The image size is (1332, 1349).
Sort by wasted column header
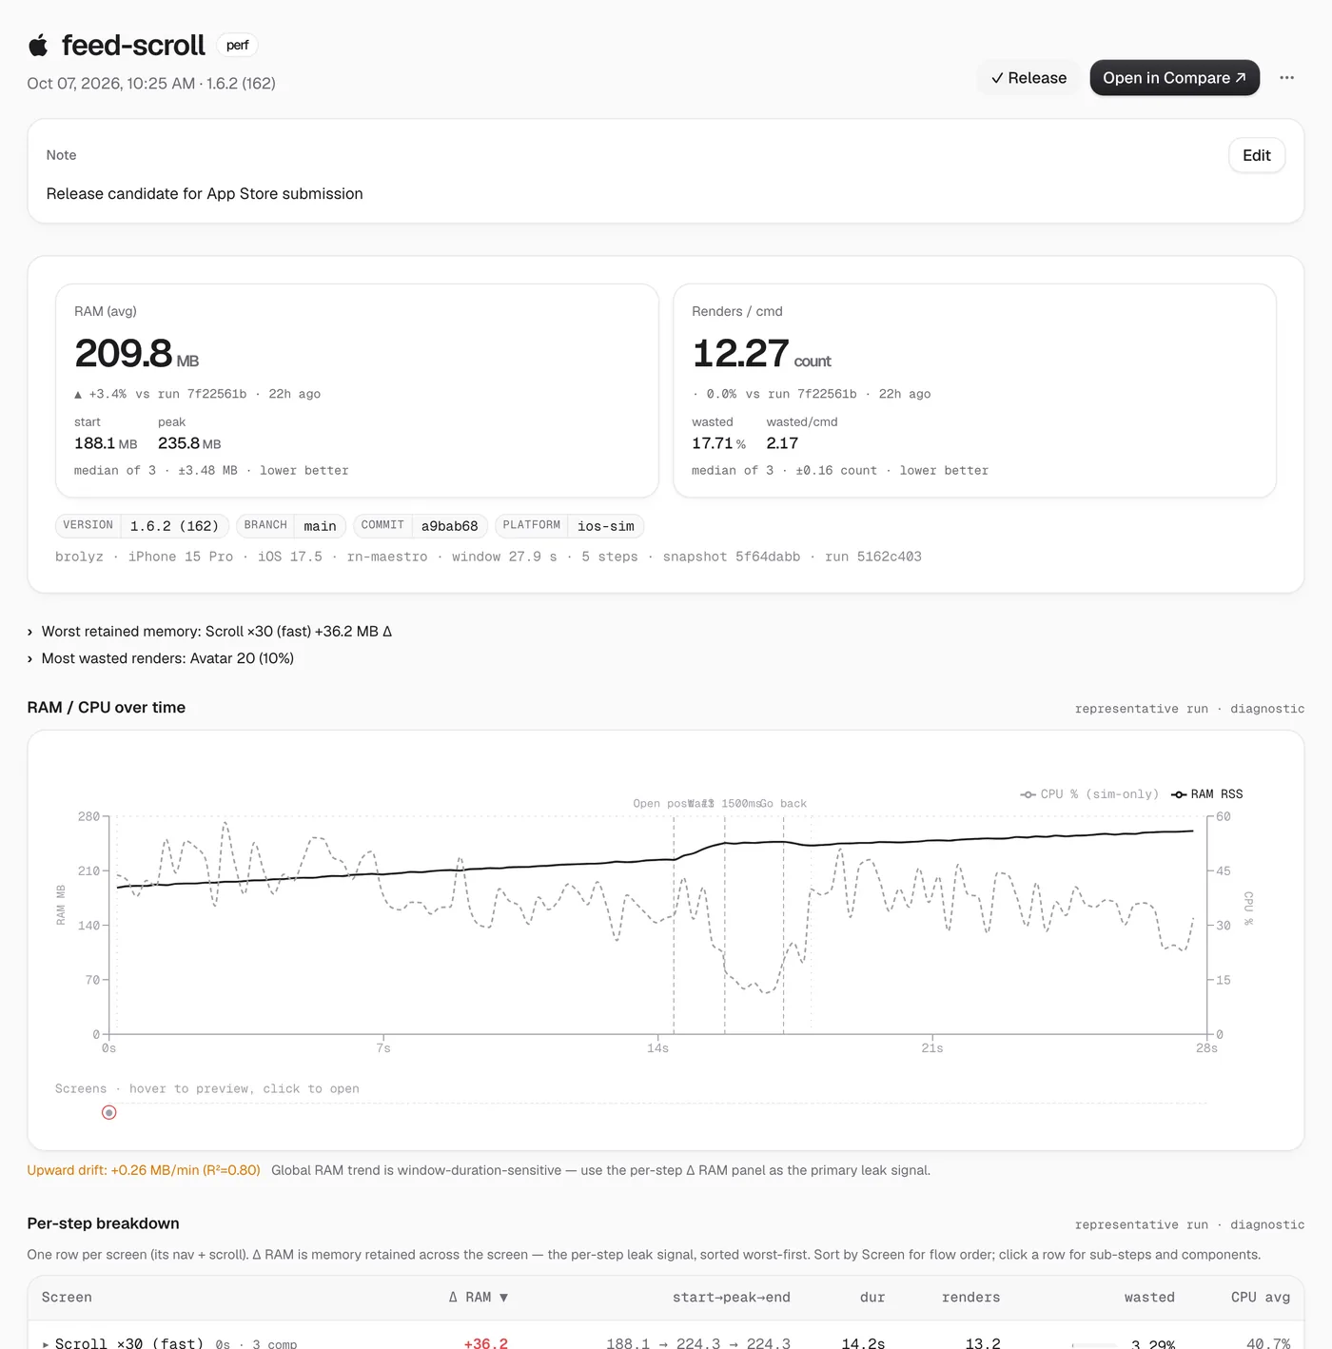tap(1149, 1298)
